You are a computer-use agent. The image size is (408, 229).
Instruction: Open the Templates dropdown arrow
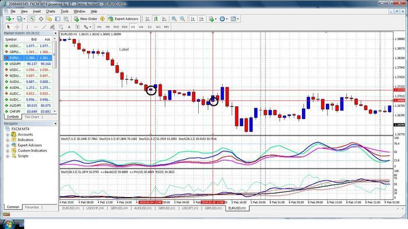coord(238,19)
